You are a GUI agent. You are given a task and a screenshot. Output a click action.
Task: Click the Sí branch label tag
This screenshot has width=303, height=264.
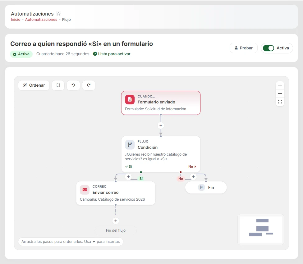141,179
